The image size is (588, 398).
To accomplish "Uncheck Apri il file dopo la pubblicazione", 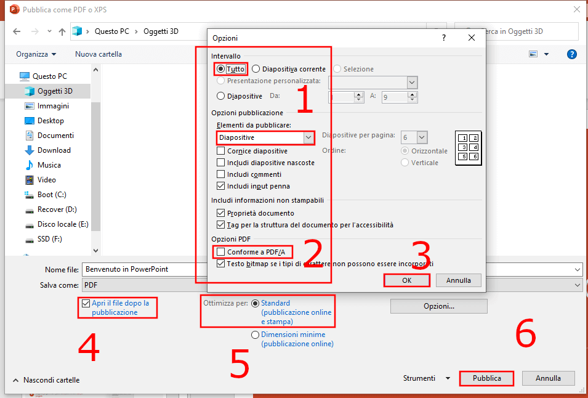I will (86, 303).
